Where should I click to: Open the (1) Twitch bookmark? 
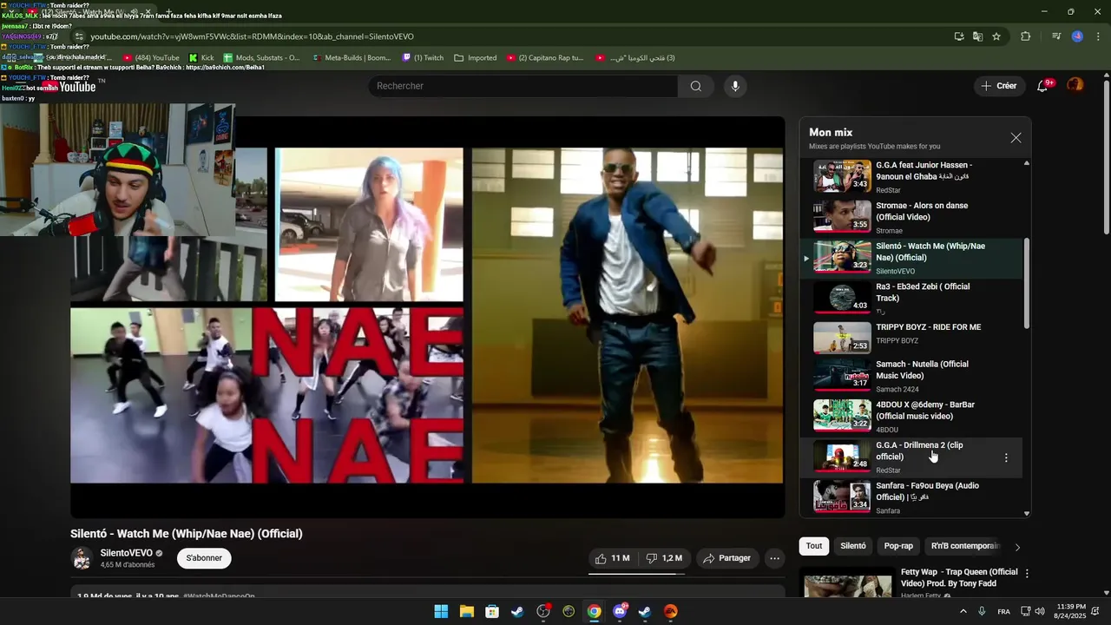click(423, 58)
